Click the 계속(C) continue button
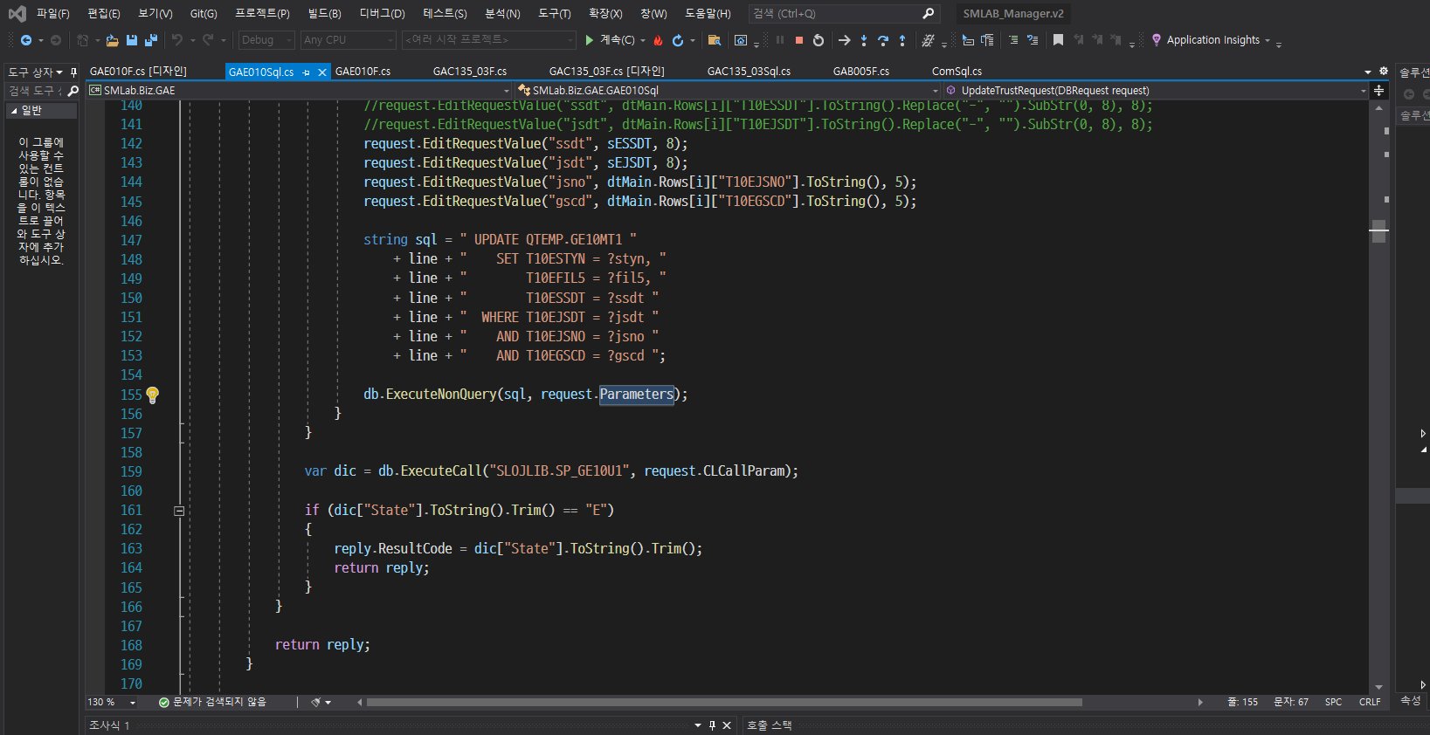The image size is (1430, 735). pyautogui.click(x=610, y=40)
